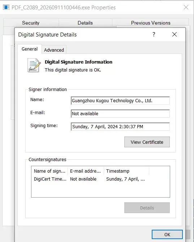This screenshot has width=194, height=242.
Task: Confirm with the OK button
Action: click(167, 234)
